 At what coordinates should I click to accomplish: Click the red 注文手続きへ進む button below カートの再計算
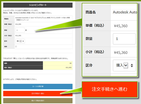(38, 94)
